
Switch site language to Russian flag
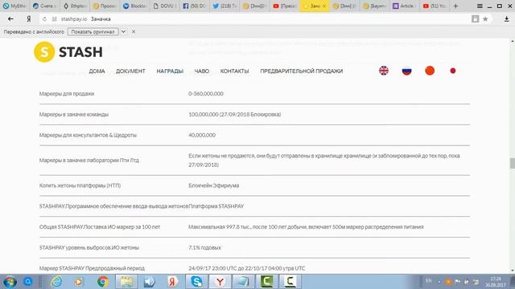[x=406, y=71]
